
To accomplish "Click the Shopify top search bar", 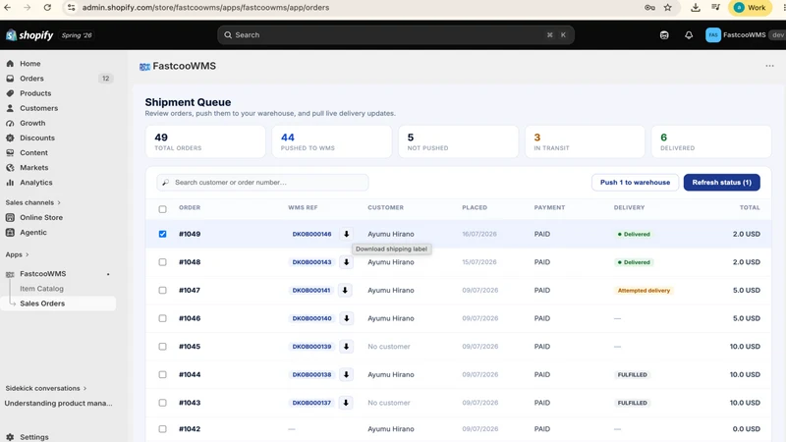I will coord(396,35).
